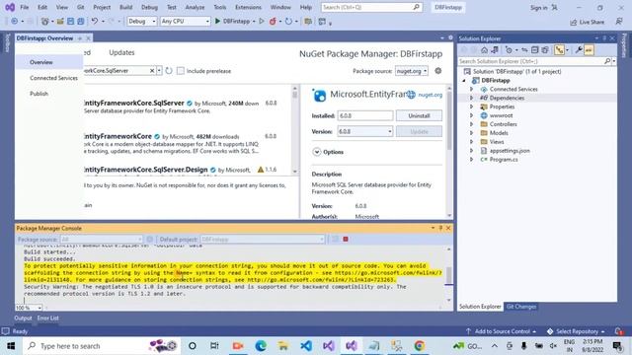This screenshot has height=355, width=632.
Task: Switch to Updates tab in NuGet
Action: click(x=121, y=52)
